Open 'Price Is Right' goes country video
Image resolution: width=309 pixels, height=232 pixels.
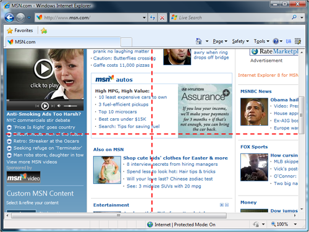(44, 127)
